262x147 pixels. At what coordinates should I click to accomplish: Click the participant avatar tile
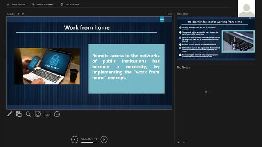pos(246,9)
